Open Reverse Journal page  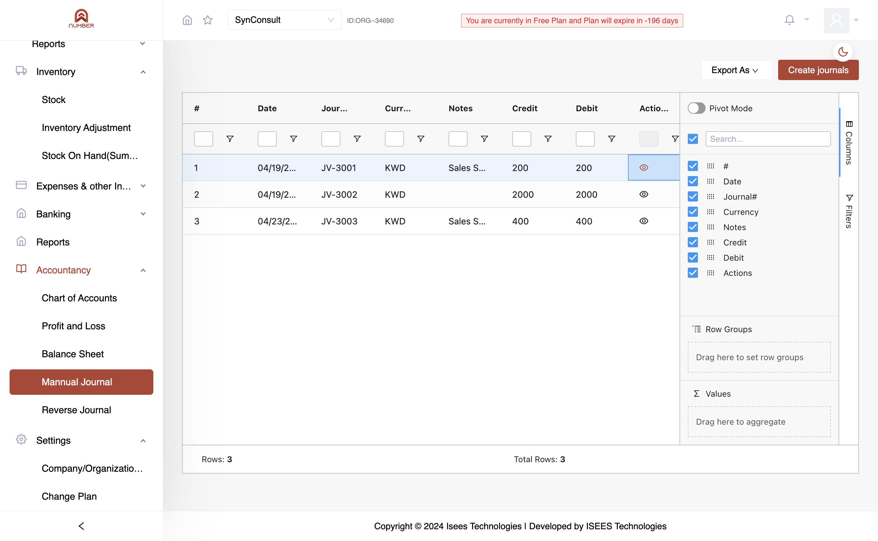(x=76, y=410)
